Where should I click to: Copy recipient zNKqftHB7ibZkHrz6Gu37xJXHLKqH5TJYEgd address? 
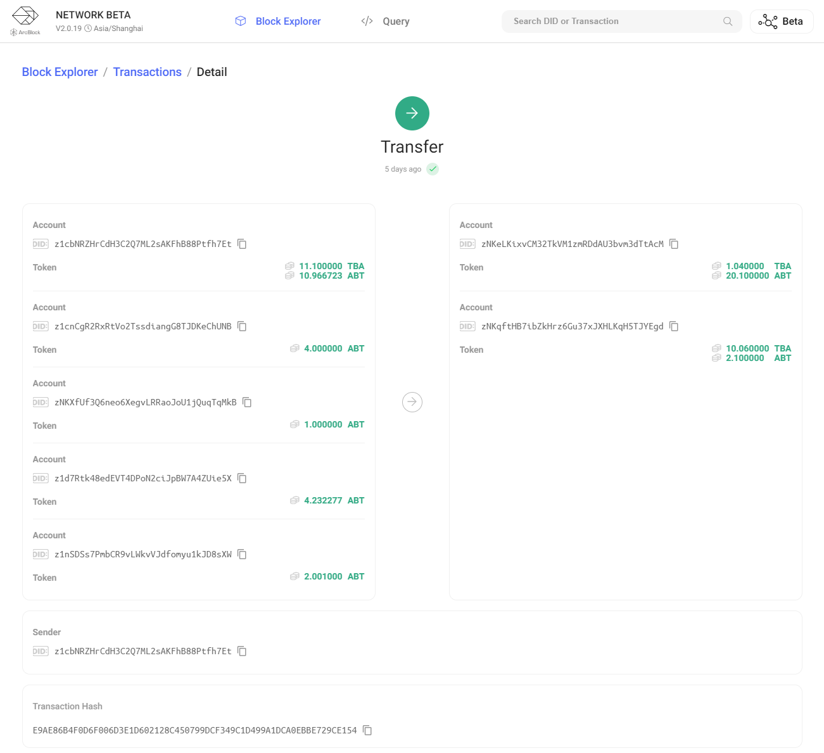(674, 326)
